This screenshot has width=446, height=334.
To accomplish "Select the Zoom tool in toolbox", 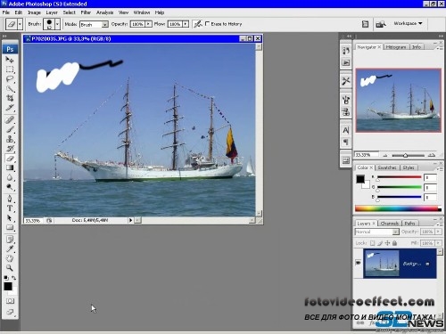I will coord(10,268).
